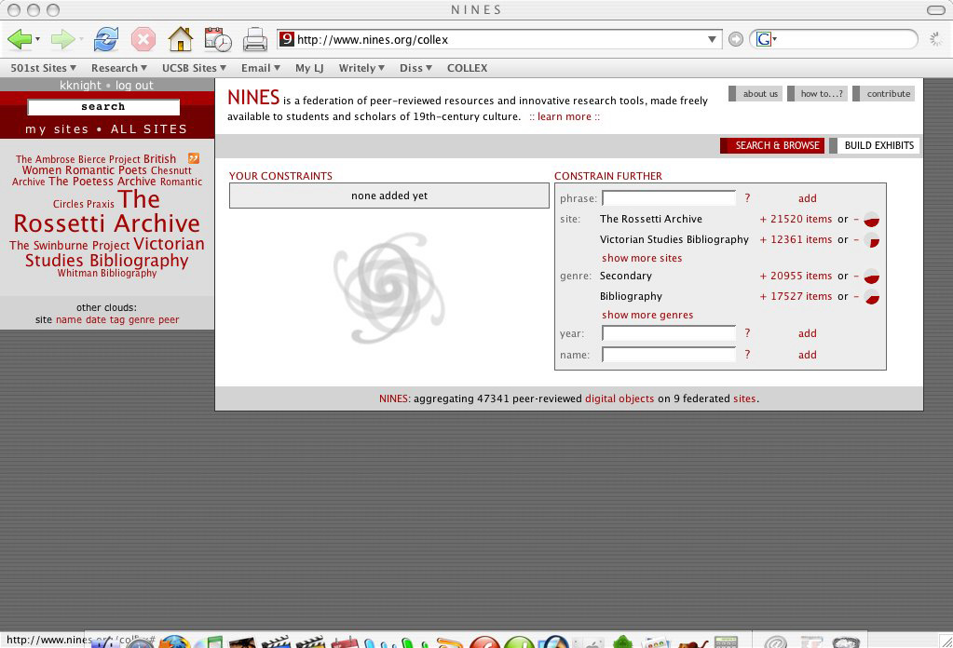
Task: Click the question mark beside the phrase field
Action: [x=747, y=198]
